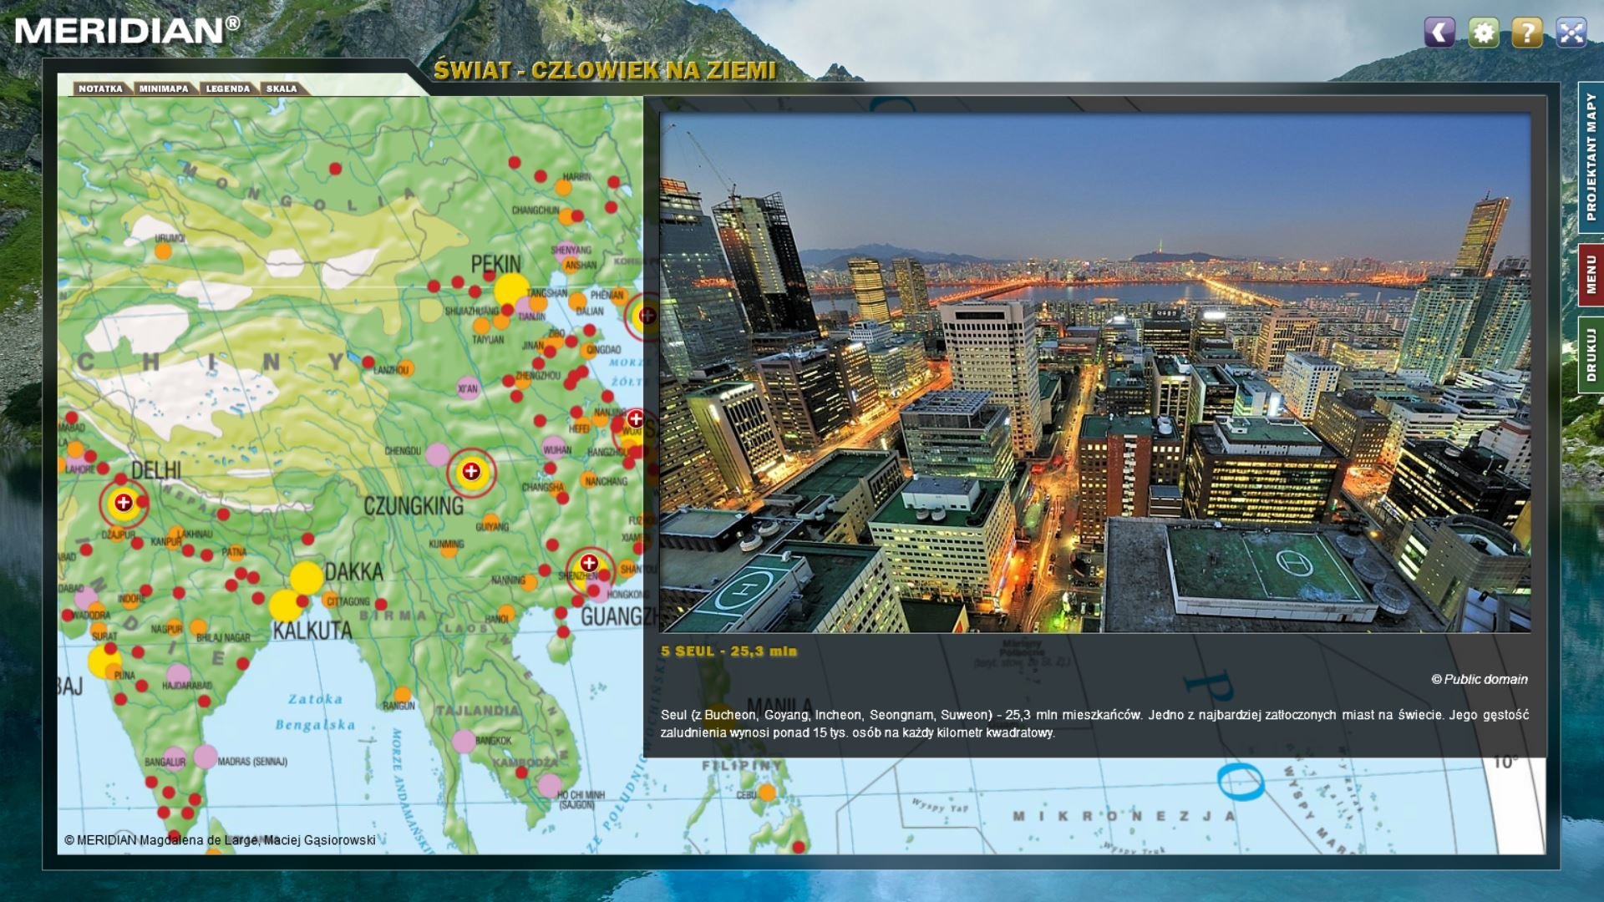Click the CZUNGKING map label
The width and height of the screenshot is (1604, 902).
coord(414,505)
